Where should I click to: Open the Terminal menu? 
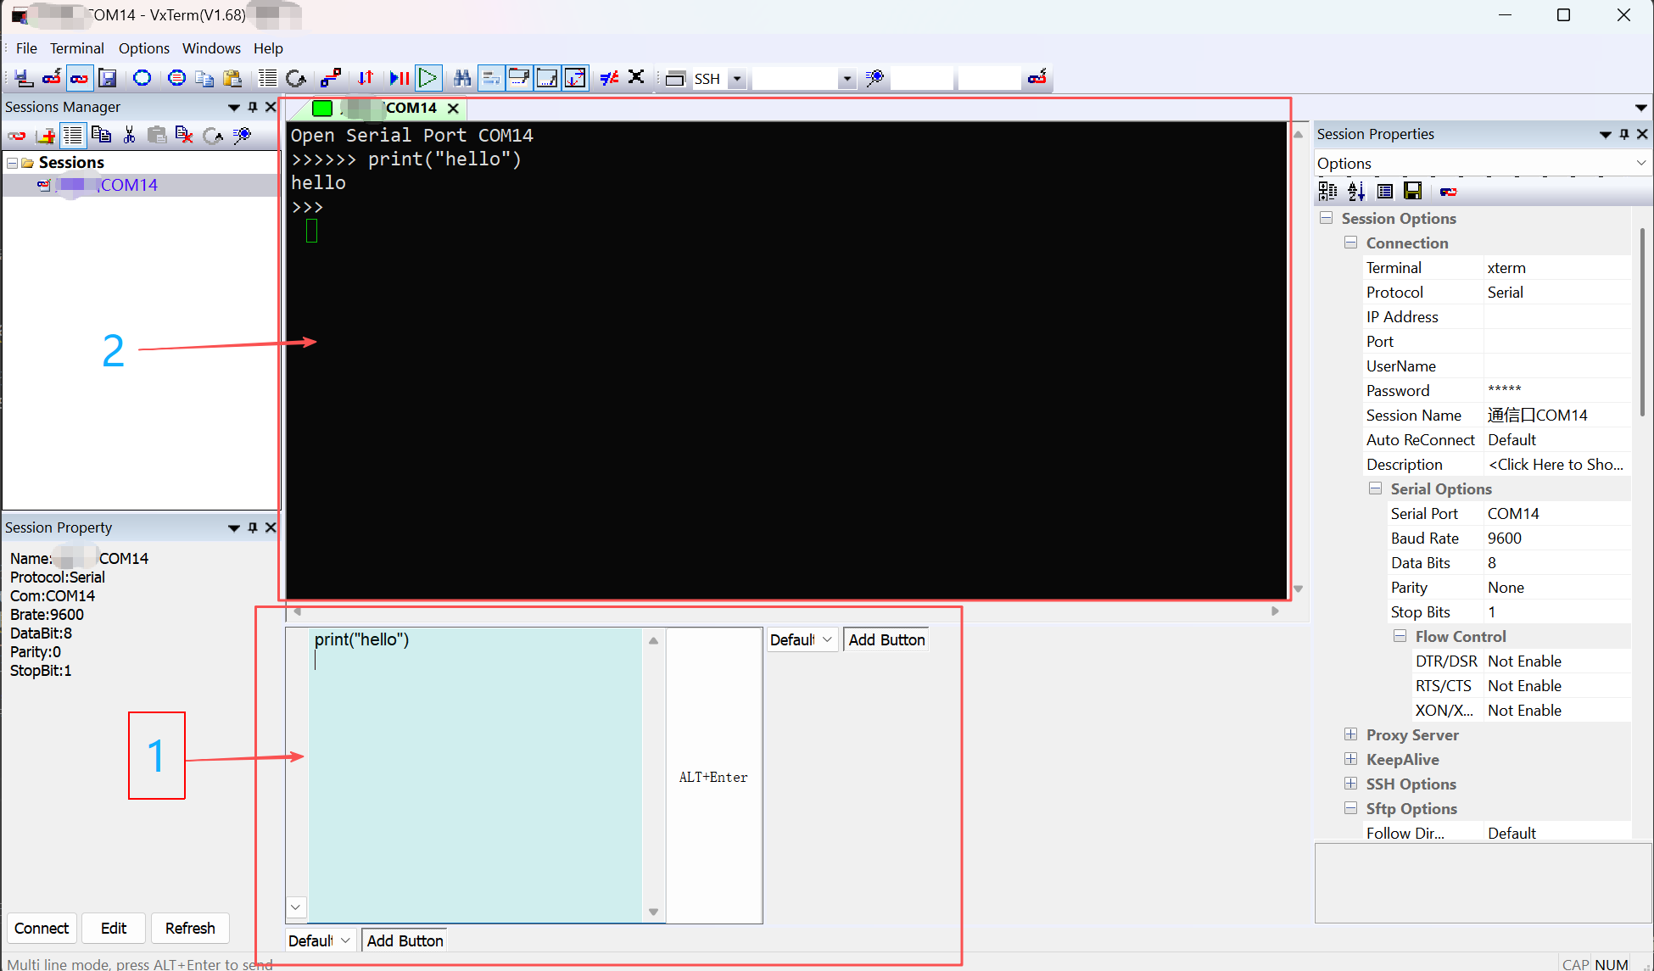[76, 48]
